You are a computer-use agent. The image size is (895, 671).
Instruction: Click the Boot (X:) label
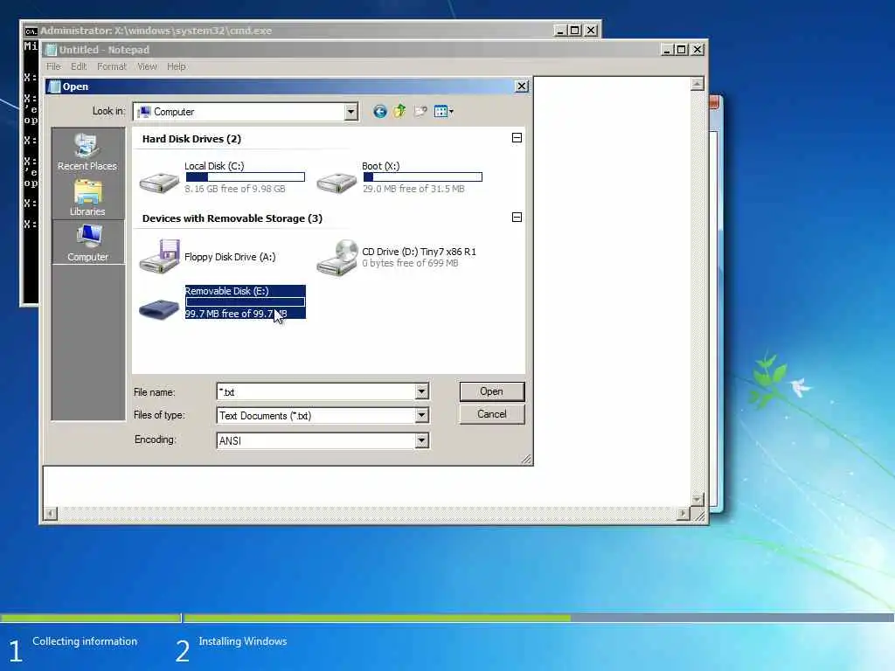click(x=381, y=166)
